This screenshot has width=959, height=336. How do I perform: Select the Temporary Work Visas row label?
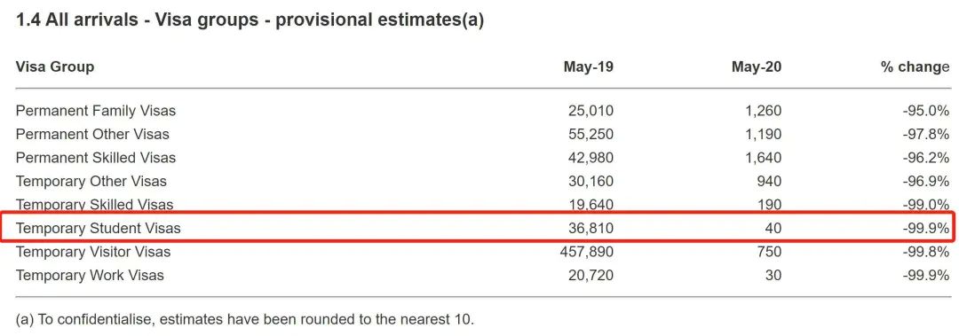90,276
